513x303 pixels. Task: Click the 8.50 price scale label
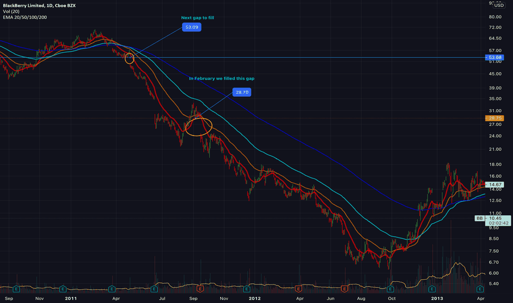click(494, 239)
